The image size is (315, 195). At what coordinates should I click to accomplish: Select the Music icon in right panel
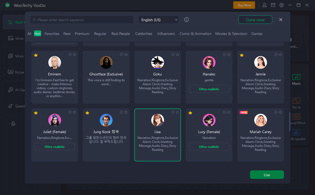tap(296, 77)
